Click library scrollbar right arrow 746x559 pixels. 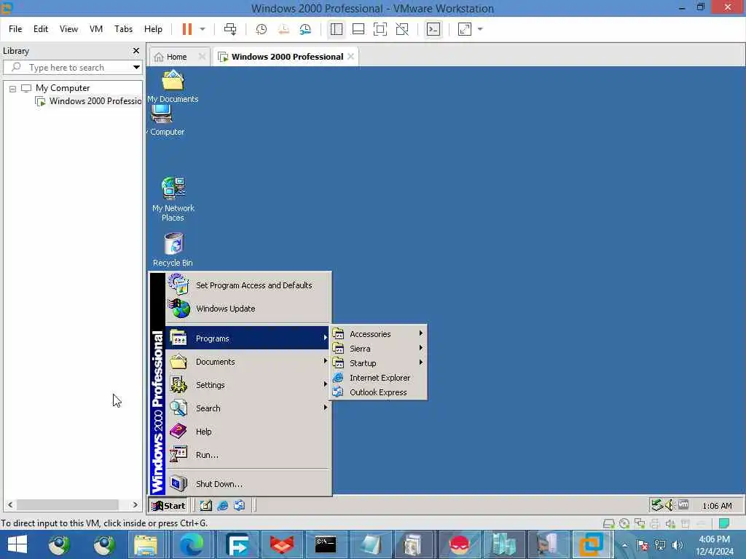click(135, 505)
